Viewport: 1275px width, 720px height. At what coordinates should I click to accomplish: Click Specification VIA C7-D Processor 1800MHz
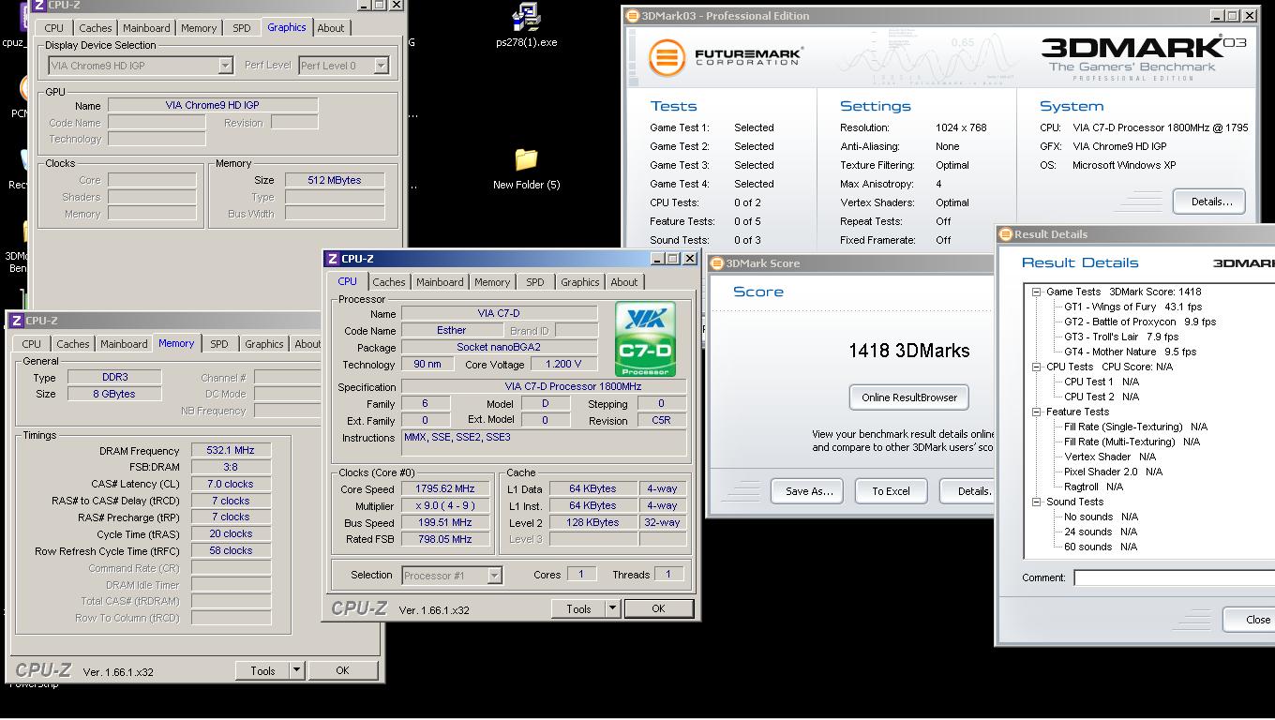(x=544, y=386)
